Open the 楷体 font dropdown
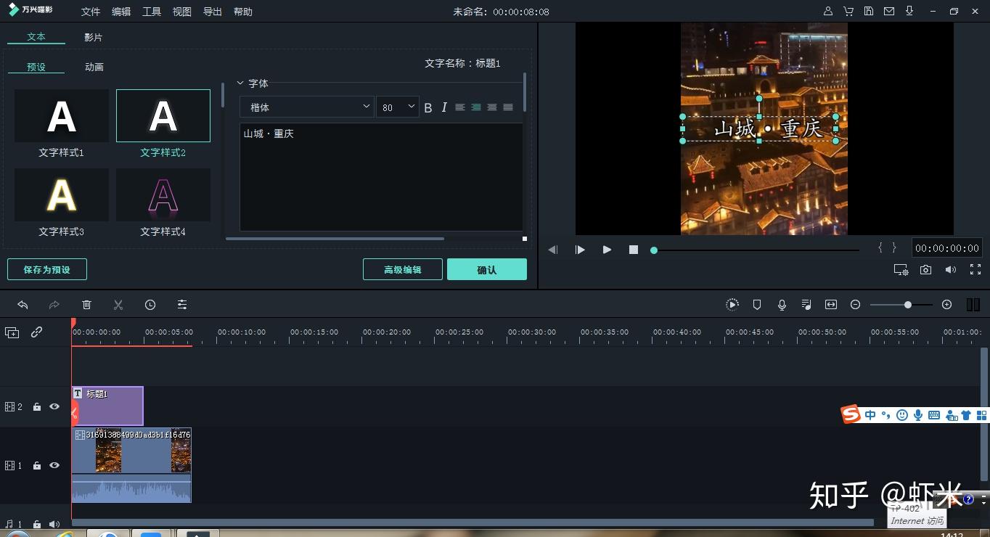Viewport: 990px width, 537px height. [307, 107]
